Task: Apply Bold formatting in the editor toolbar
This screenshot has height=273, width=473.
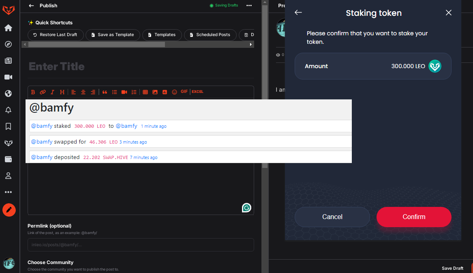Action: 33,92
